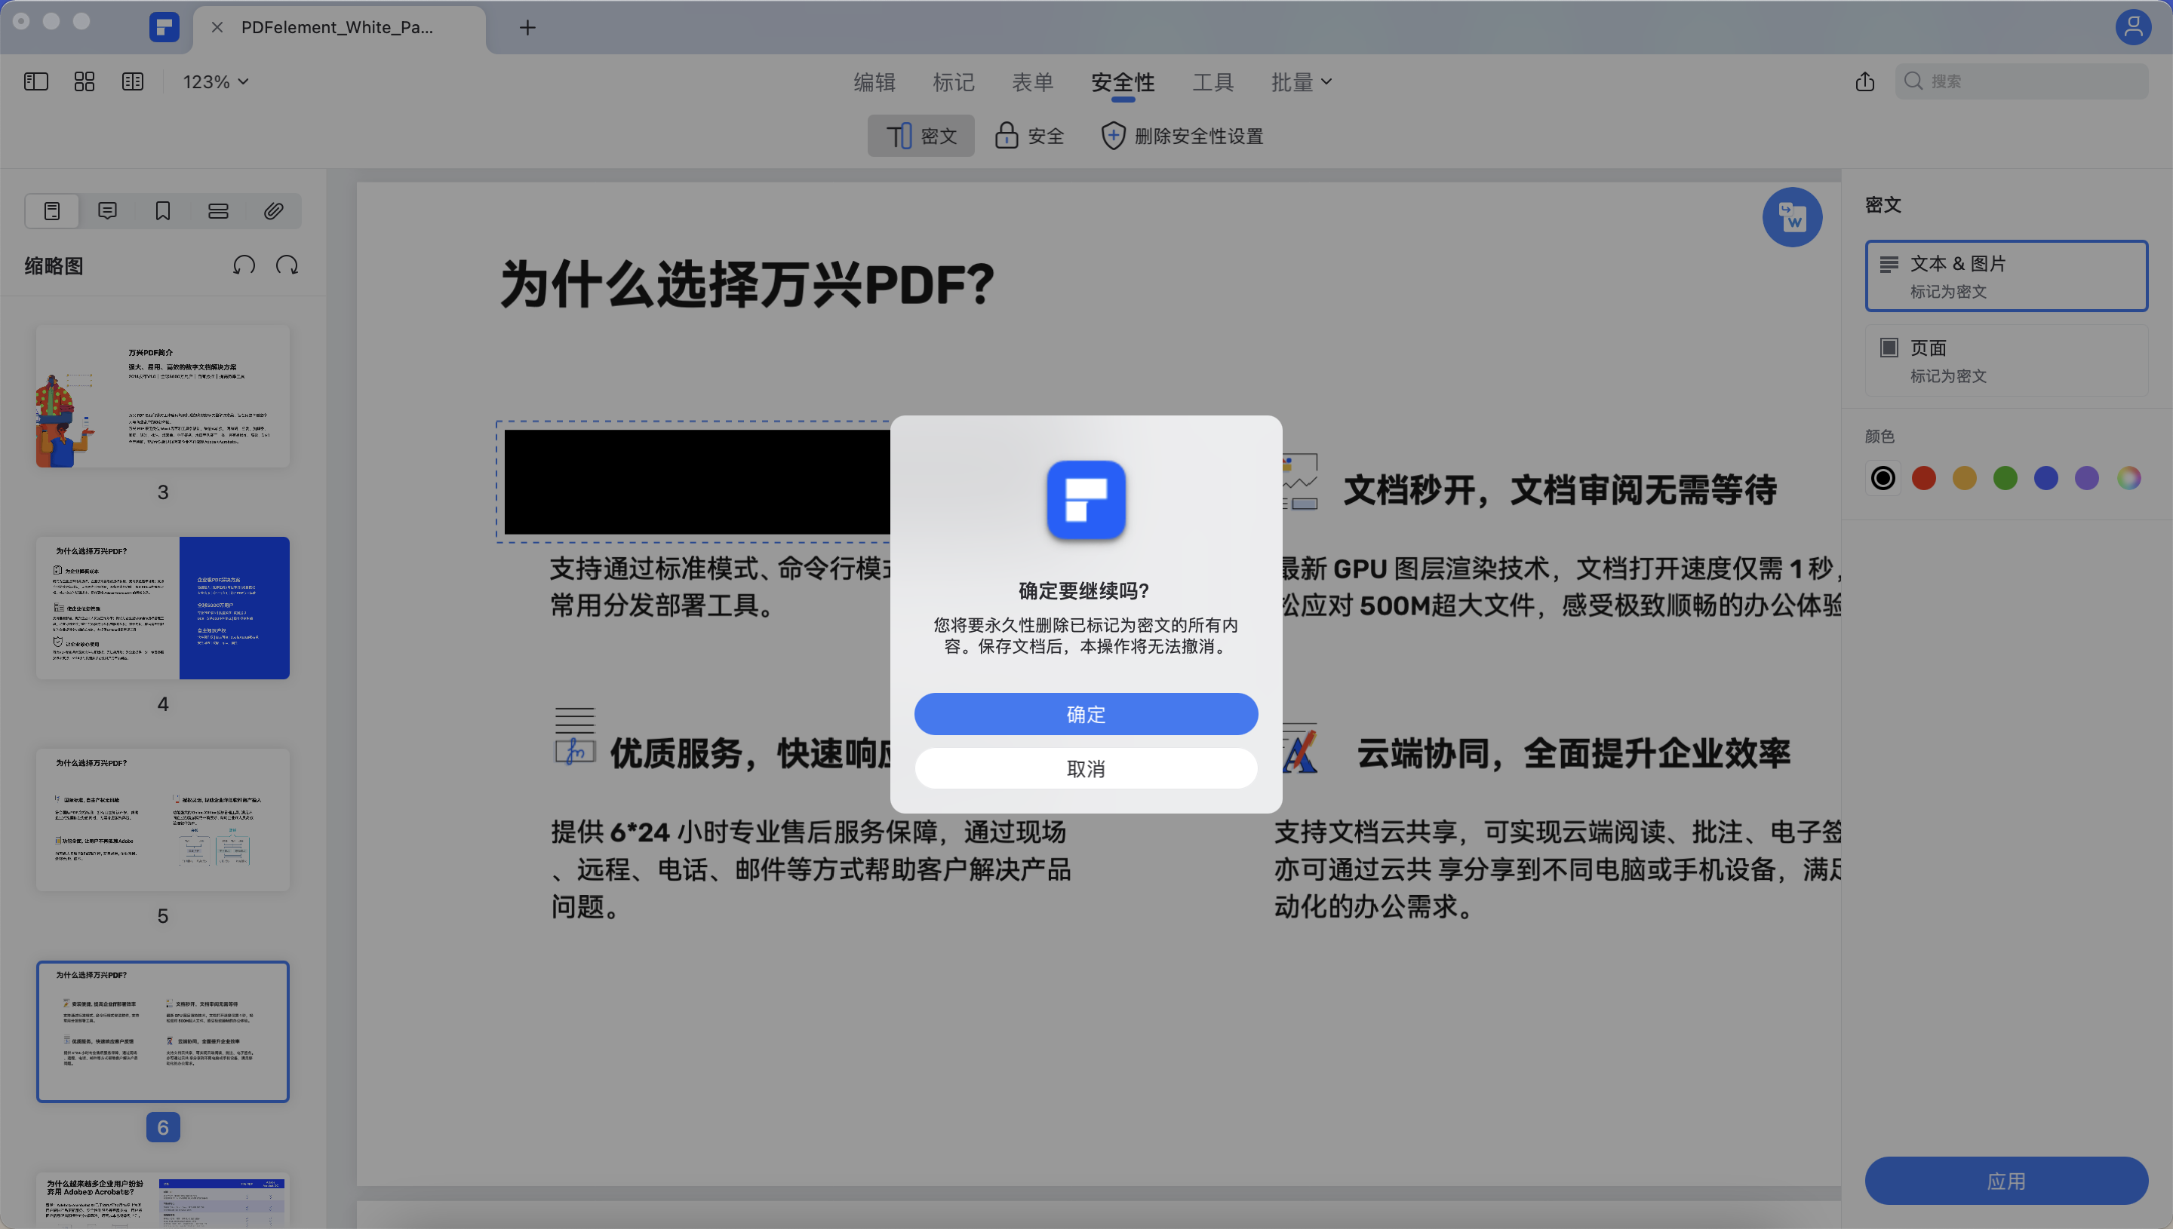Open the 表单 forms tab
Screen dimensions: 2173x1229
coord(1033,82)
